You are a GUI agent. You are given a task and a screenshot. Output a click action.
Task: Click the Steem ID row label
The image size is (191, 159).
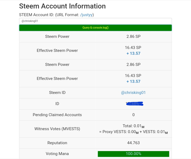point(57,93)
